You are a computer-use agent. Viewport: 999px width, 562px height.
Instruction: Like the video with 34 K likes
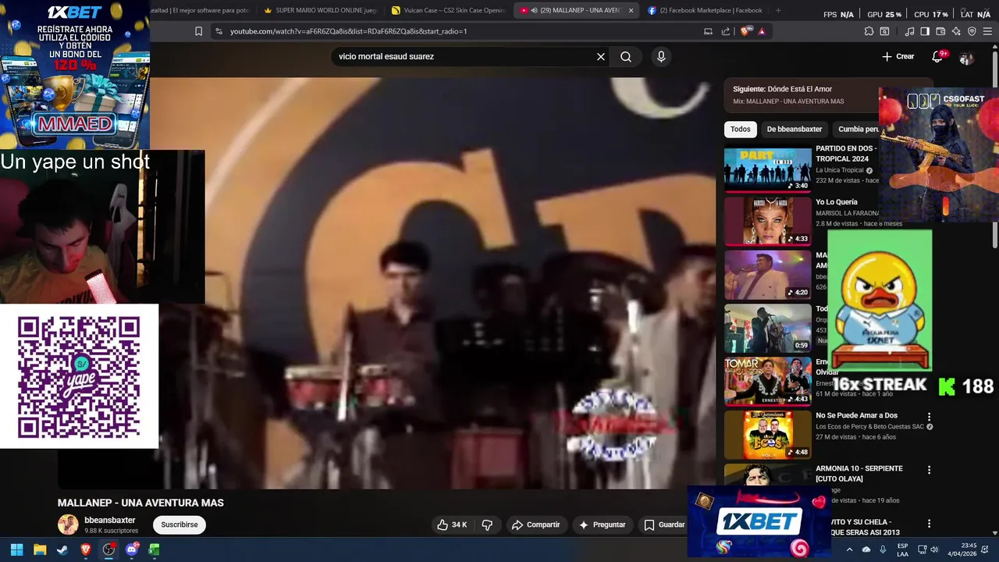[452, 525]
